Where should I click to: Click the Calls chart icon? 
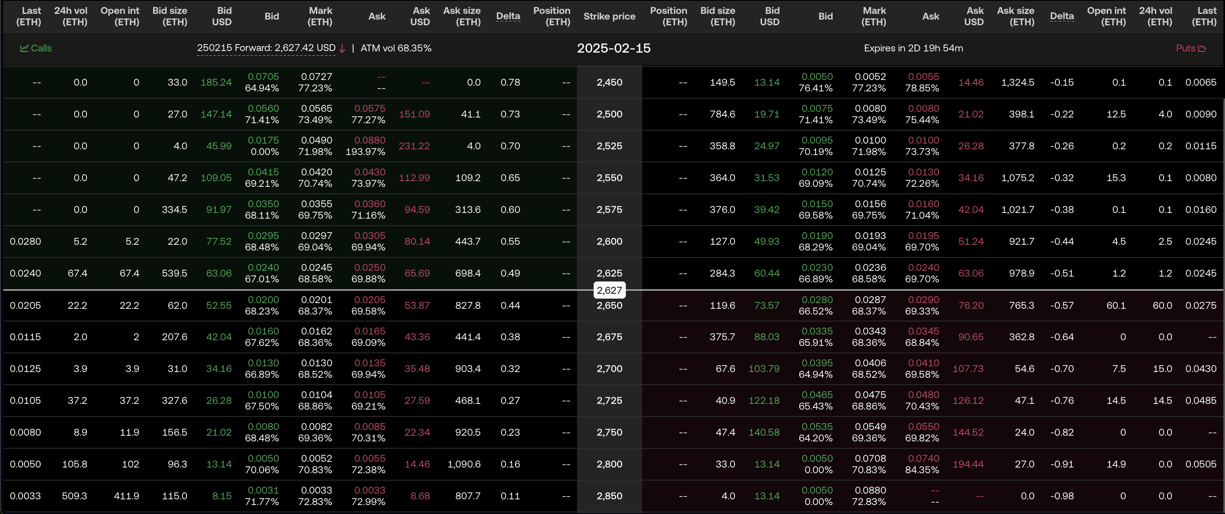[24, 48]
